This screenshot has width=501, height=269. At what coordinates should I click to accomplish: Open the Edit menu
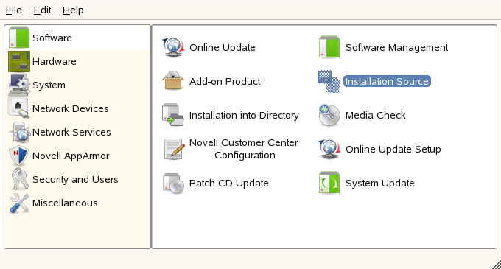pyautogui.click(x=42, y=10)
